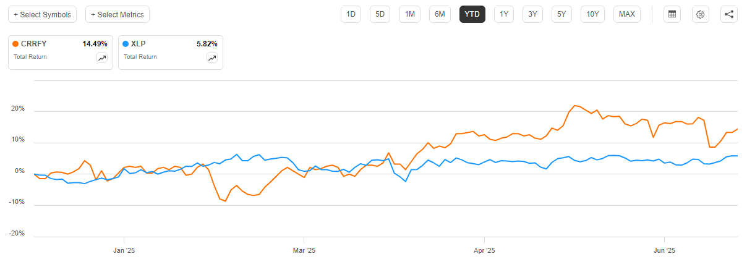Show the 1Y chart range
Image resolution: width=747 pixels, height=267 pixels.
504,14
